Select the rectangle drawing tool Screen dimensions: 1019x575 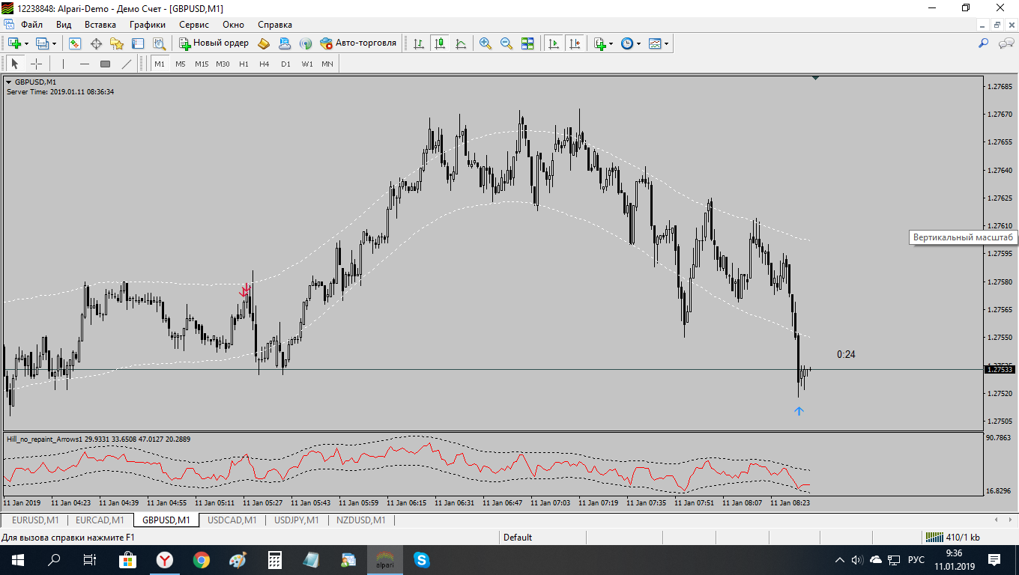coord(106,64)
